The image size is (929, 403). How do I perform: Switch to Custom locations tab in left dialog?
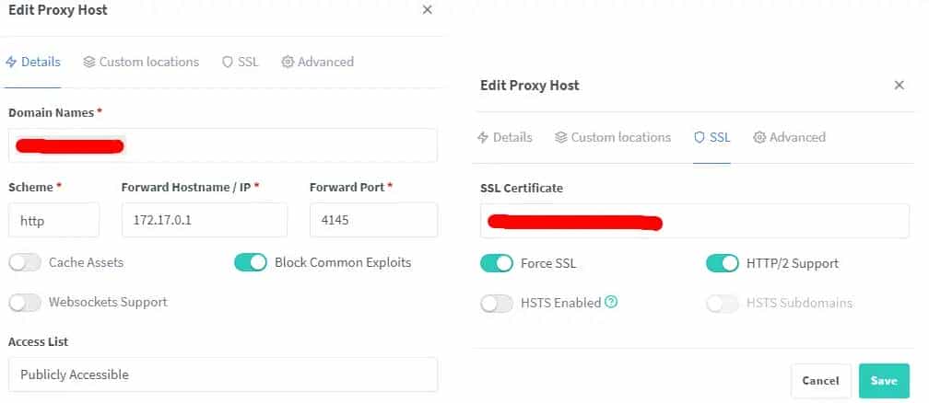coord(141,62)
